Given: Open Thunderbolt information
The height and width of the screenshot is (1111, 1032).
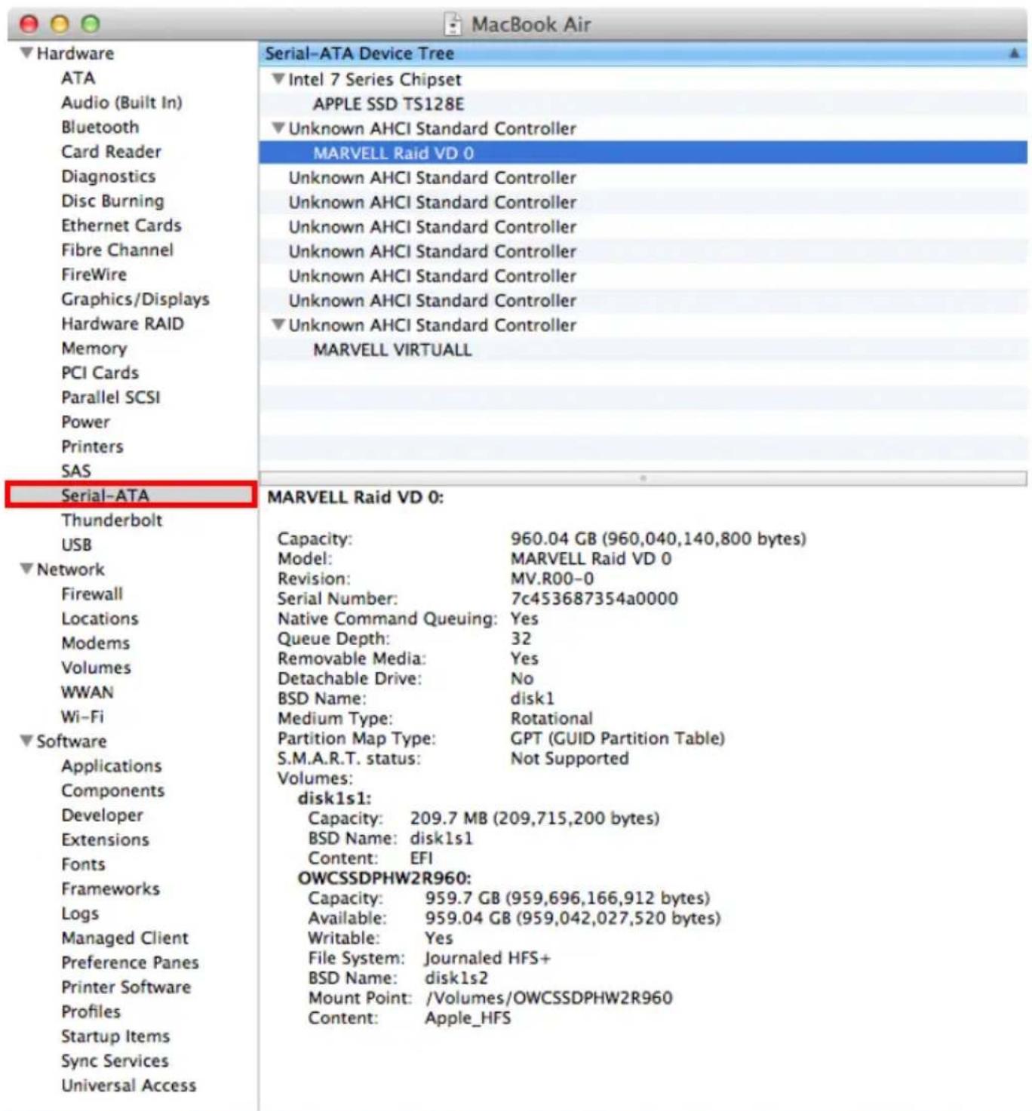Looking at the screenshot, I should point(112,520).
